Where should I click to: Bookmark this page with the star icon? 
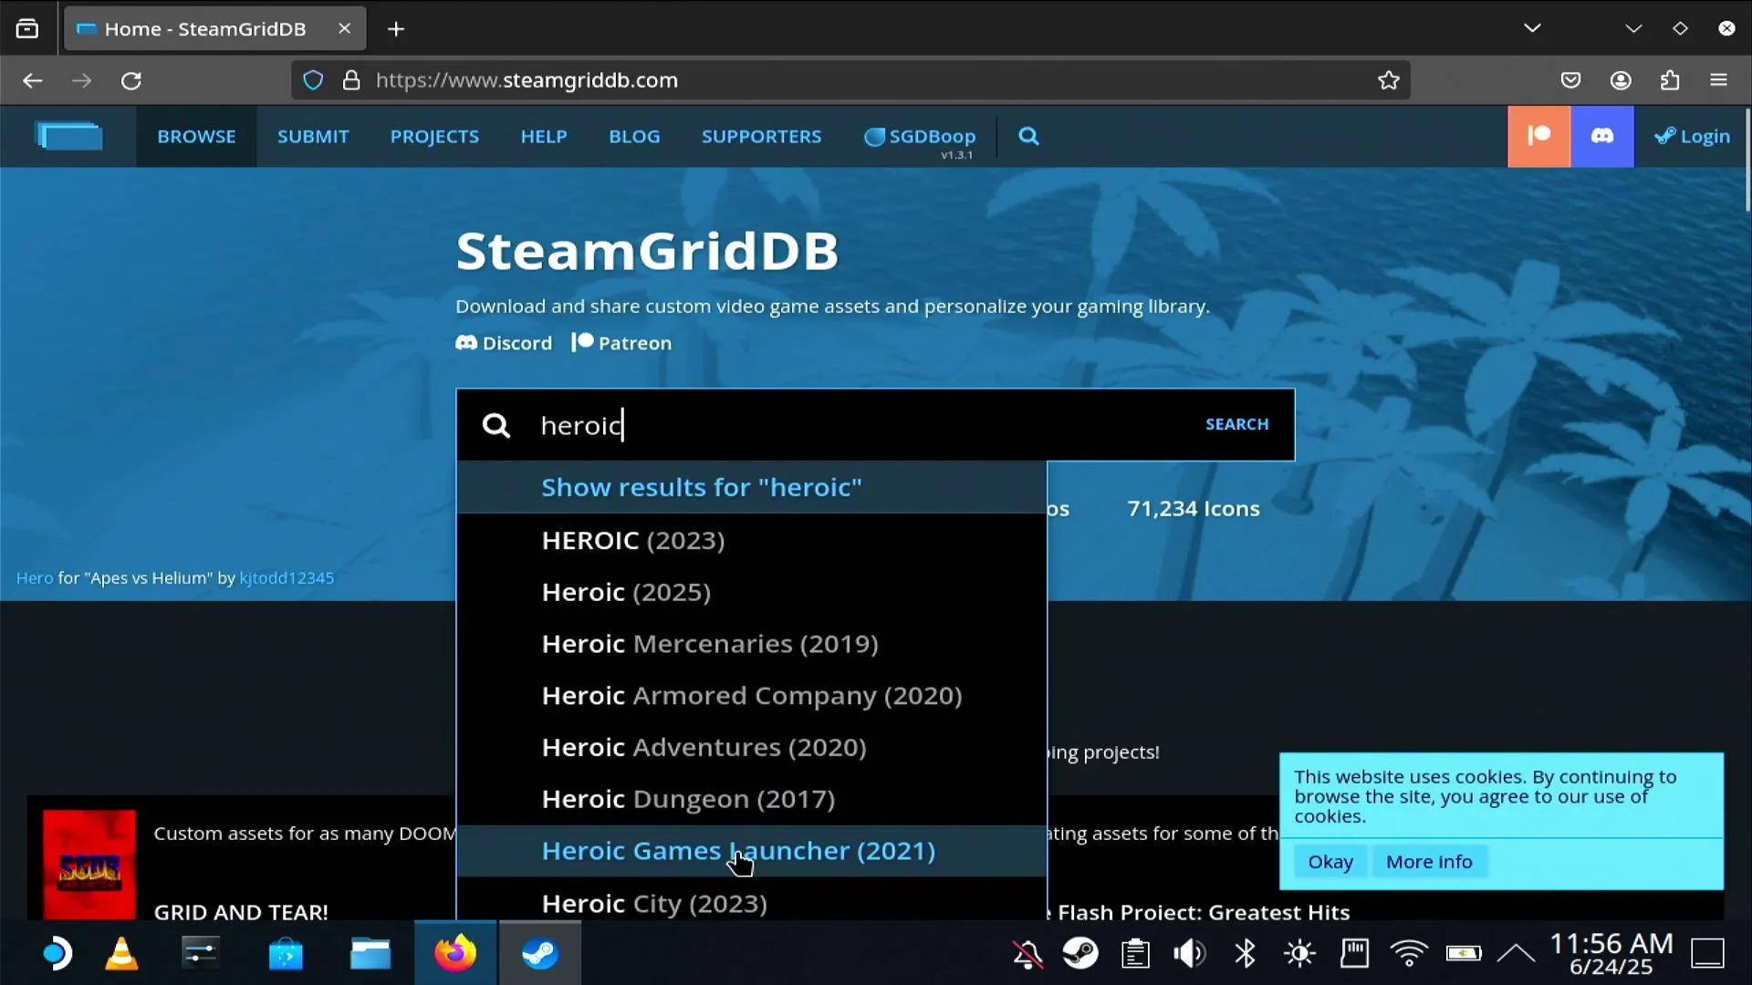point(1389,80)
